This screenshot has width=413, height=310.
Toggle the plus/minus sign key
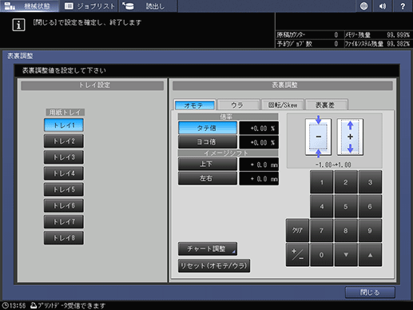click(297, 255)
